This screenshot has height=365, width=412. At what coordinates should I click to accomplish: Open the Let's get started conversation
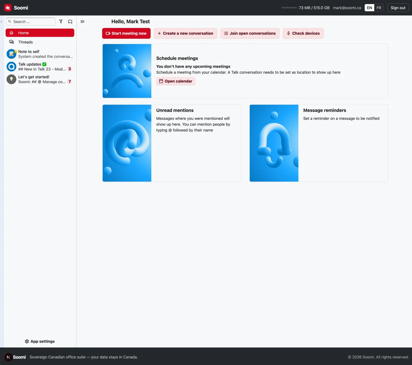(40, 79)
